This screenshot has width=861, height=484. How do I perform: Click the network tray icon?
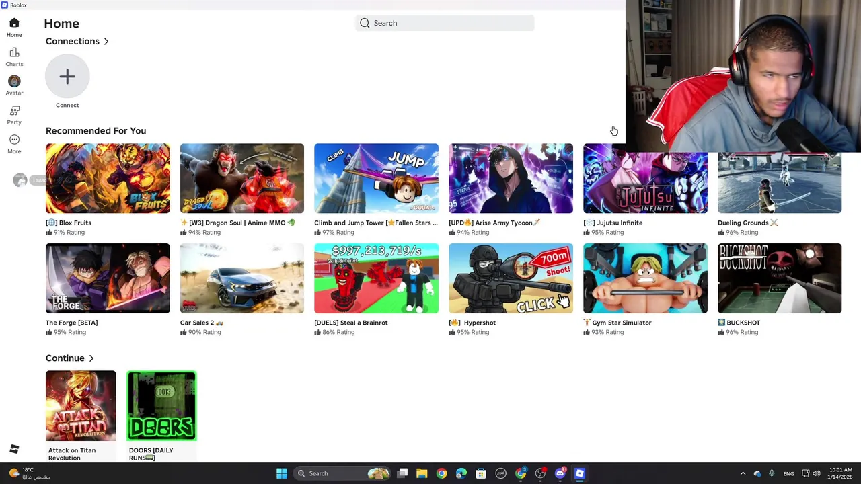pos(805,473)
